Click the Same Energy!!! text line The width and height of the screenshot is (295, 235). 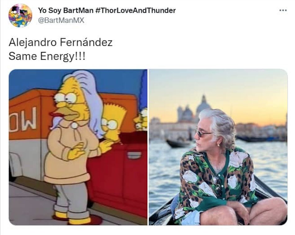click(47, 56)
